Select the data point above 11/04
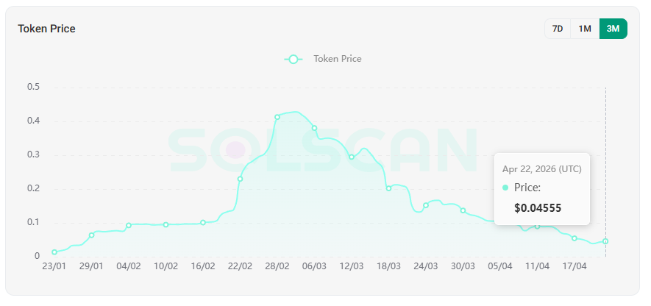Screen dimensions: 651x306 537,227
